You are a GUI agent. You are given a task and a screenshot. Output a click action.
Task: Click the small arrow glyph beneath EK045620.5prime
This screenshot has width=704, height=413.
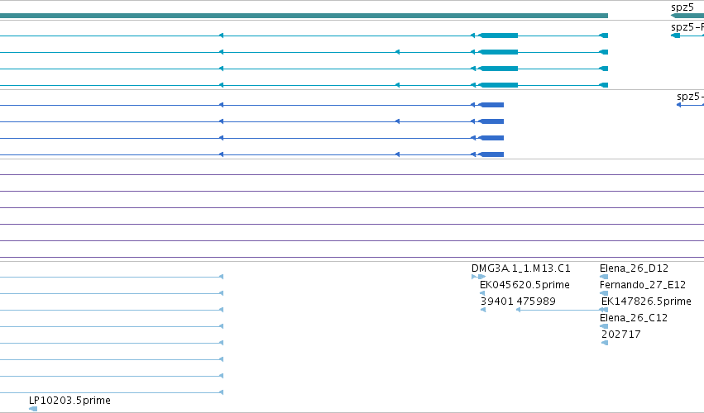[482, 293]
